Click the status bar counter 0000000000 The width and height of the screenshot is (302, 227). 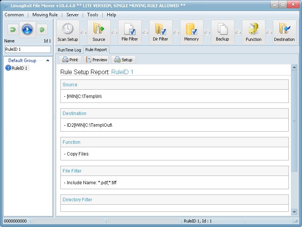pos(15,221)
